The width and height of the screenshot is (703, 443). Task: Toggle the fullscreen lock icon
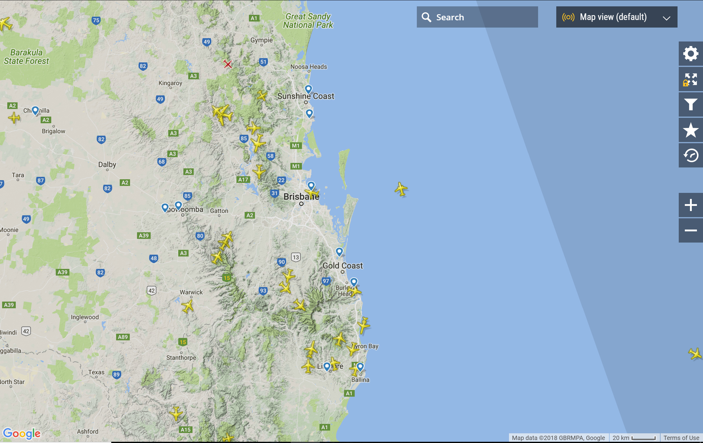(x=691, y=79)
